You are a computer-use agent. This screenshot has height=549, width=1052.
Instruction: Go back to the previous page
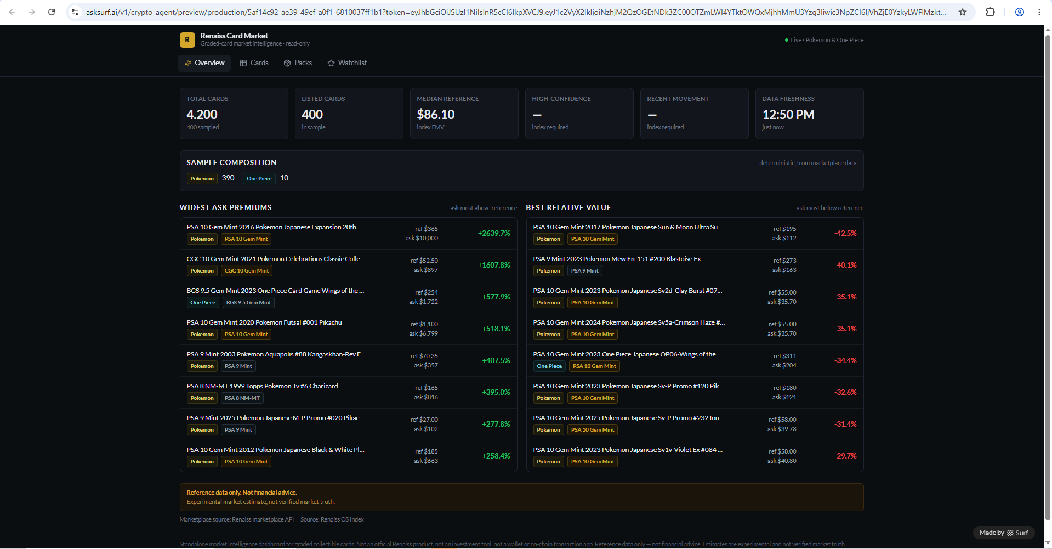coord(12,12)
